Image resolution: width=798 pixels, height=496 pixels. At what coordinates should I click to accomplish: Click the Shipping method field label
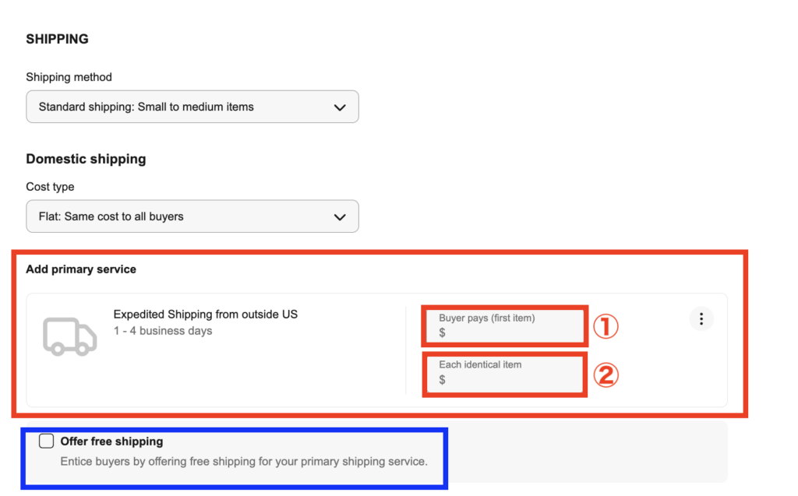pos(69,77)
